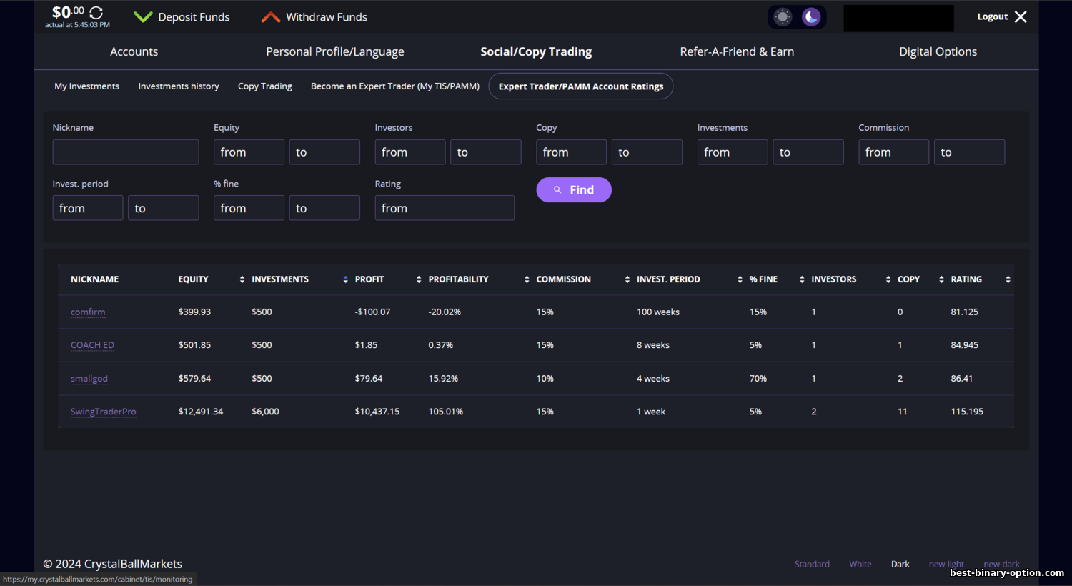
Task: Switch to light mode sun icon
Action: pyautogui.click(x=783, y=17)
